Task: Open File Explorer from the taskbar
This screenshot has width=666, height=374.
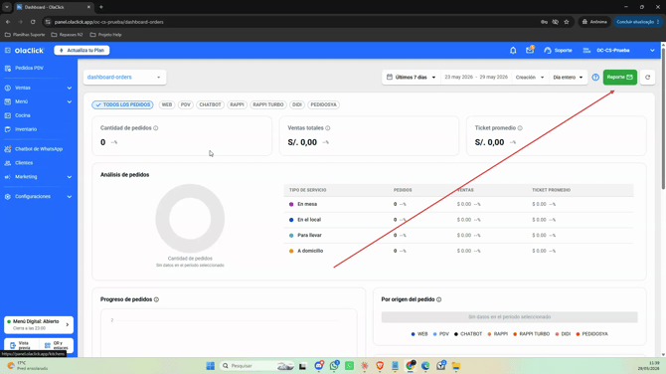Action: (x=456, y=366)
